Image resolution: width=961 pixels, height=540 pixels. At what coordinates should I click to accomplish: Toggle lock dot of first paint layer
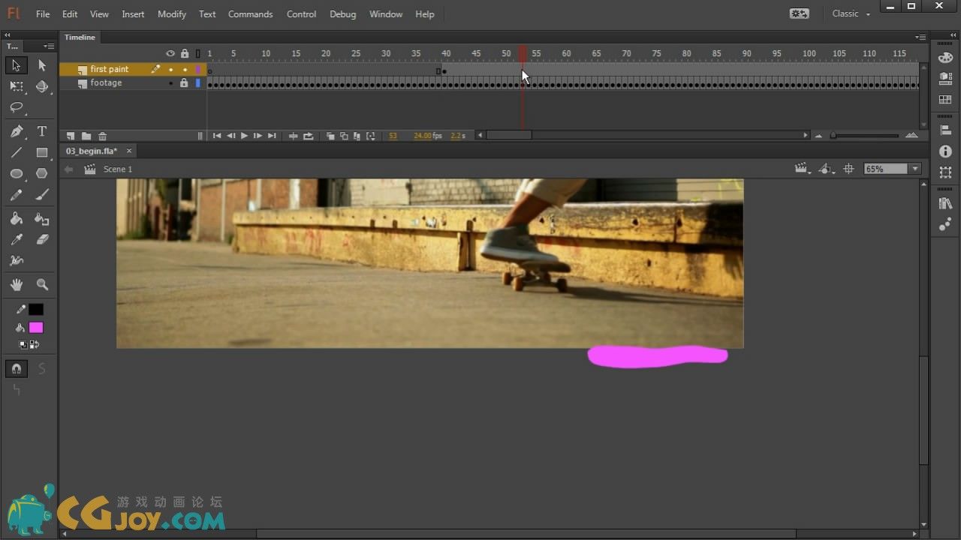185,69
